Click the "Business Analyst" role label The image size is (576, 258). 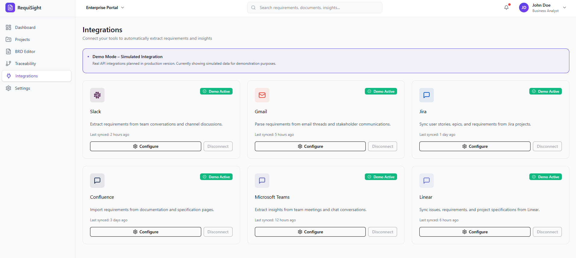[546, 11]
